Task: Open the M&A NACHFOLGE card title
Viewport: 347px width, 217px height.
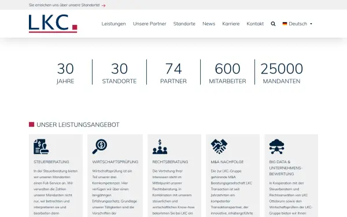Action: [x=227, y=162]
